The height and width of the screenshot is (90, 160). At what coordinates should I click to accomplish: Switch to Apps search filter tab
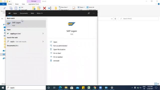pos(15,13)
